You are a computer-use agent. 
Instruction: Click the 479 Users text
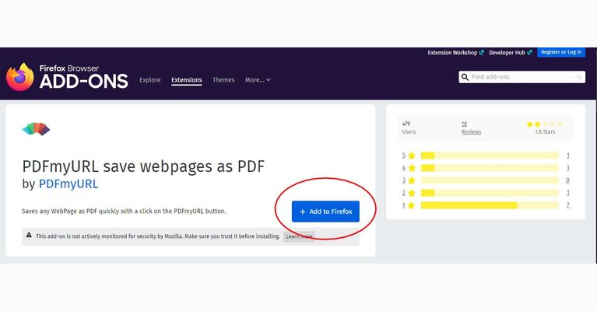409,128
